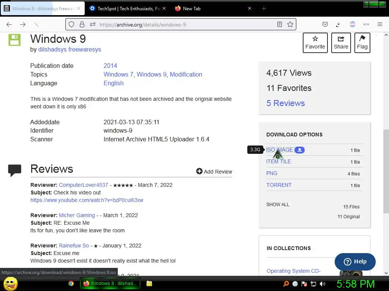Switch to the New Tab tab
Screen dimensions: 389x291
tap(213, 8)
